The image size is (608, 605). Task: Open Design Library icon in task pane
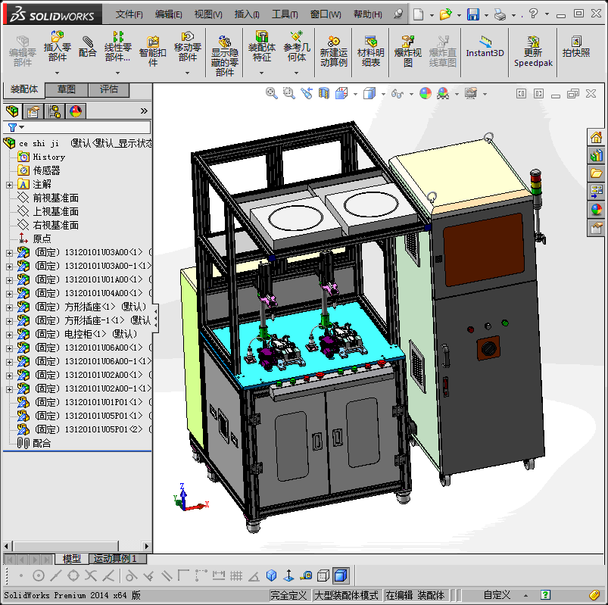(596, 155)
